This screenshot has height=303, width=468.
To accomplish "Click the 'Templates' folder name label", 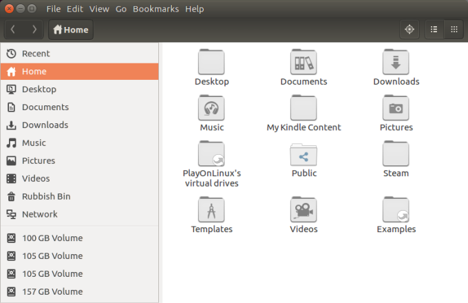I will (211, 229).
